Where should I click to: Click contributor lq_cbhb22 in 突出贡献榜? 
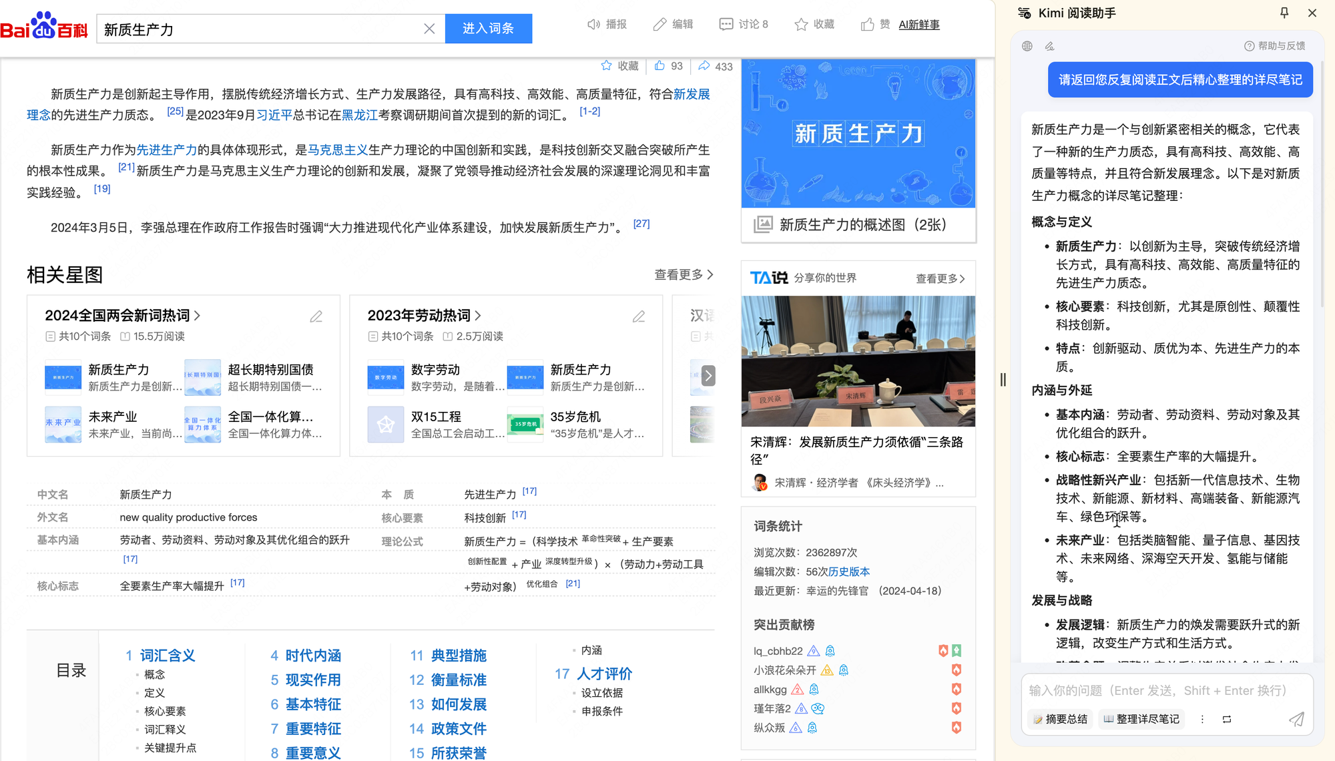click(778, 651)
